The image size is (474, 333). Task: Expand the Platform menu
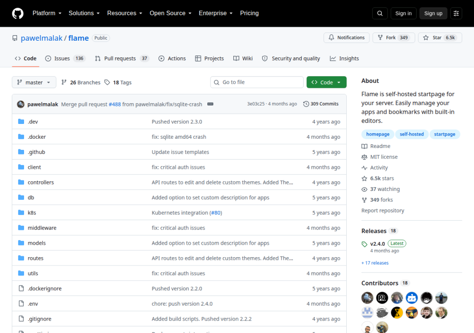[x=47, y=13]
